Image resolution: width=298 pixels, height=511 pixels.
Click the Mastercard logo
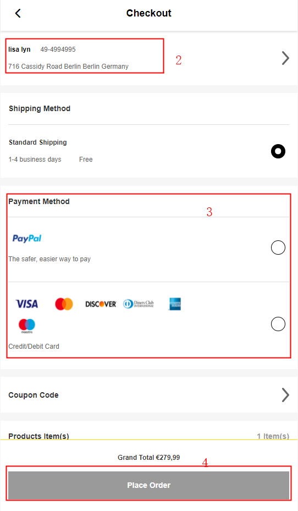(64, 304)
